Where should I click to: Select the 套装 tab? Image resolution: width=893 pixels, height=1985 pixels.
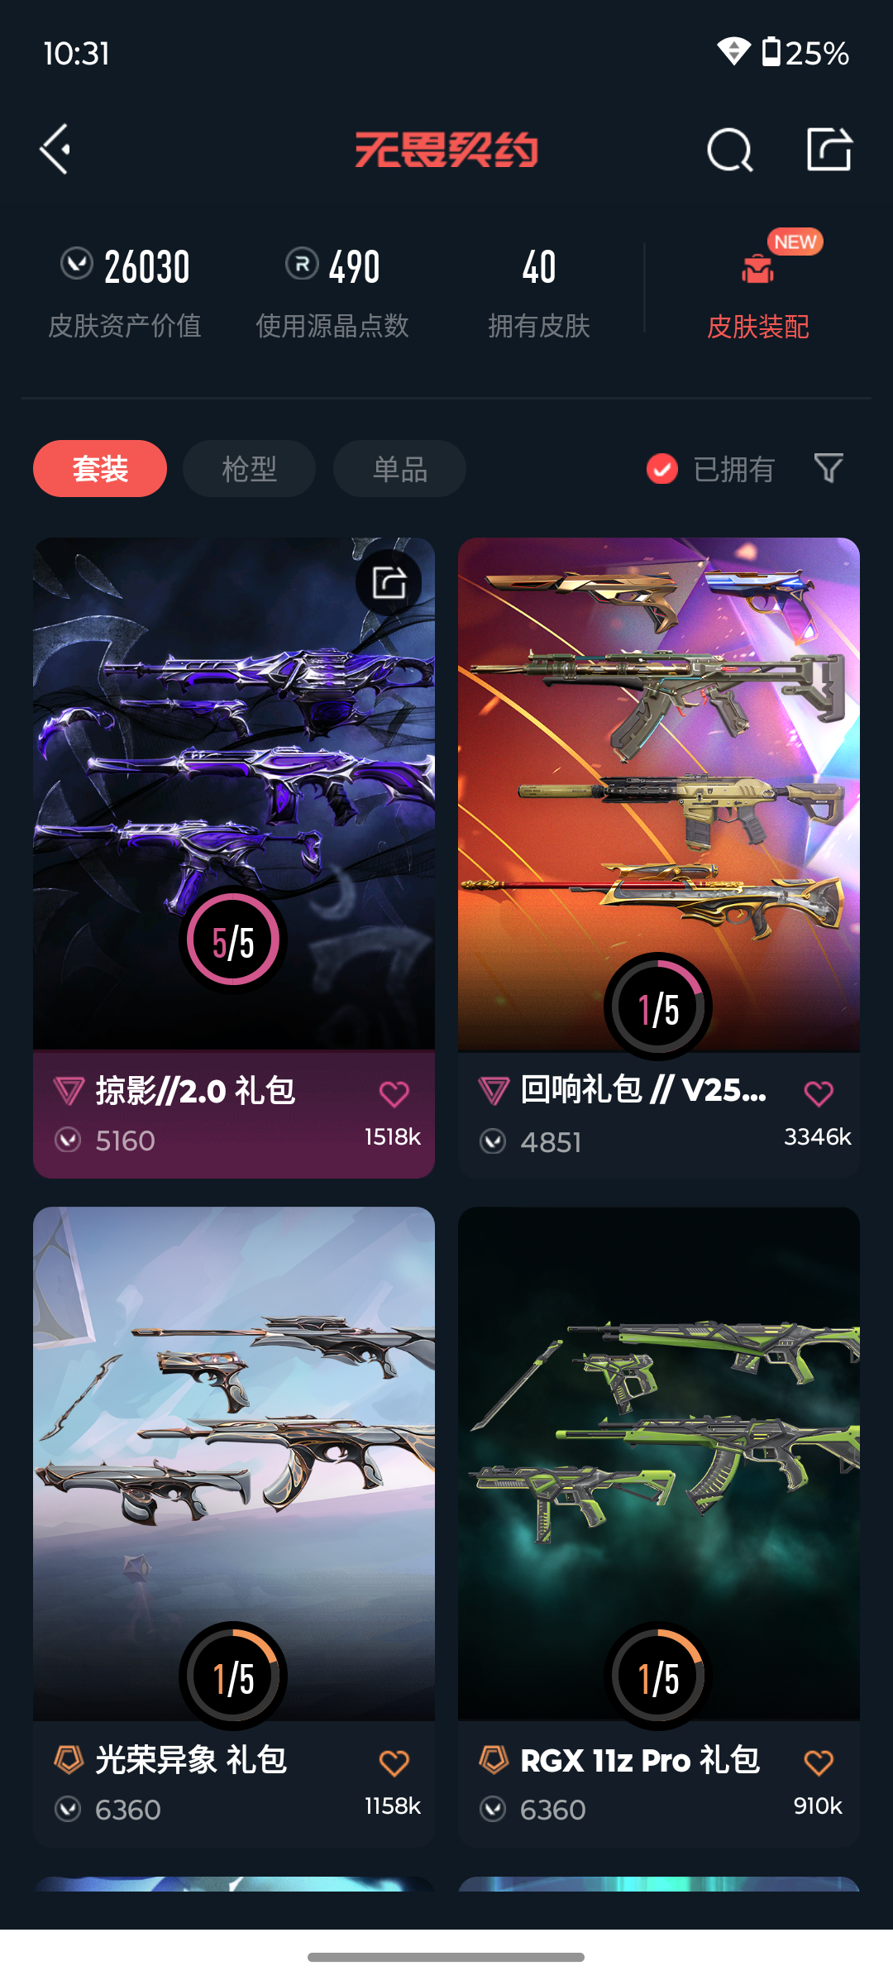coord(100,469)
